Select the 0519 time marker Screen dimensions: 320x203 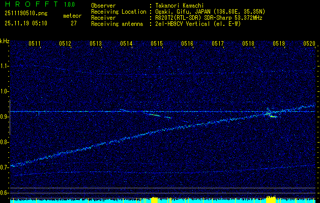[x=279, y=44]
